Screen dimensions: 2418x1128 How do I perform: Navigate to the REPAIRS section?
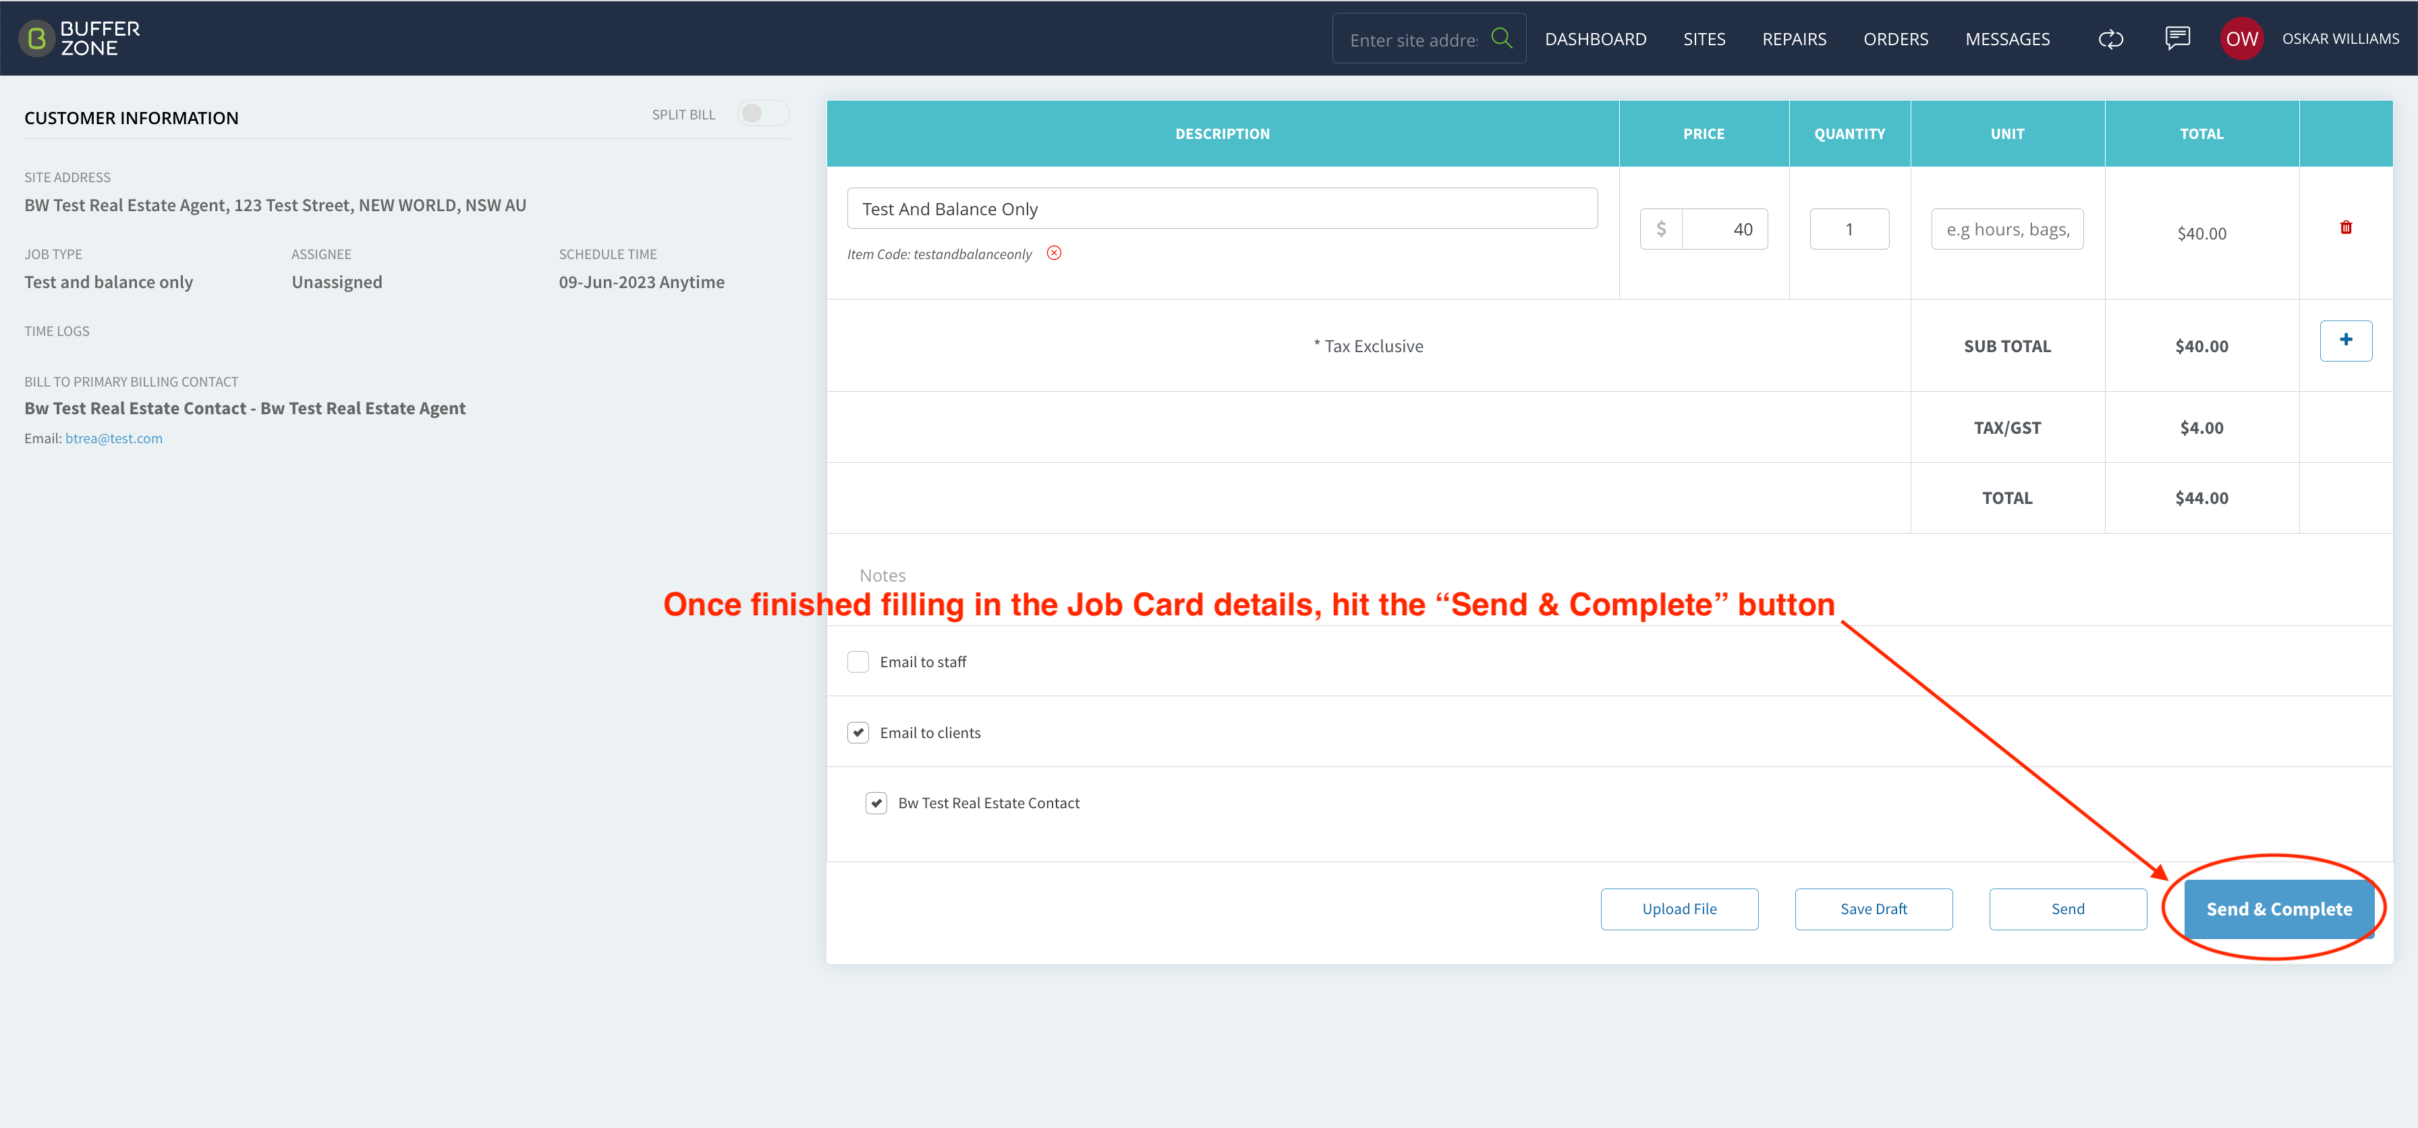coord(1794,38)
